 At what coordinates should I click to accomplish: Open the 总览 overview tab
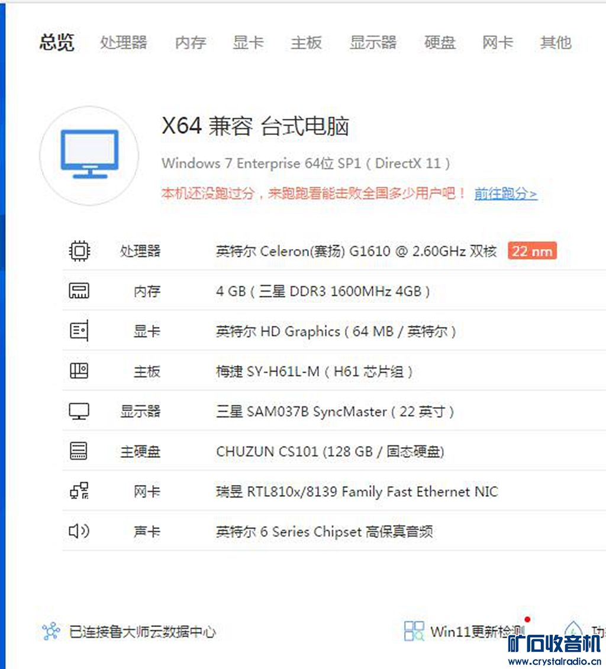coord(57,42)
